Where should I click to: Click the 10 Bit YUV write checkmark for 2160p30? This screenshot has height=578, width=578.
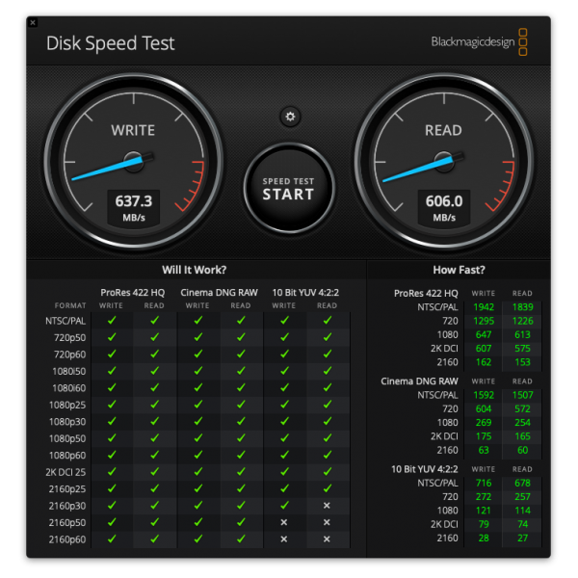click(x=283, y=505)
